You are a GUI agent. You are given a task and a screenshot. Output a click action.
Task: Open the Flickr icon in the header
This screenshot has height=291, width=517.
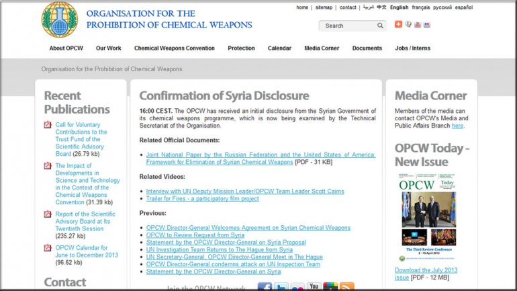click(427, 25)
